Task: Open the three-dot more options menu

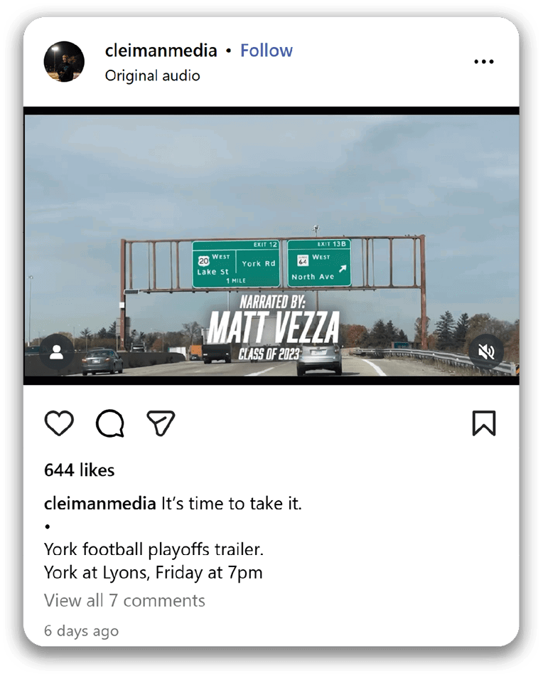Action: pyautogui.click(x=484, y=62)
